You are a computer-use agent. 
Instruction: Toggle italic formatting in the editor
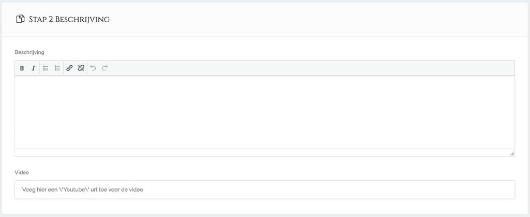click(x=33, y=68)
